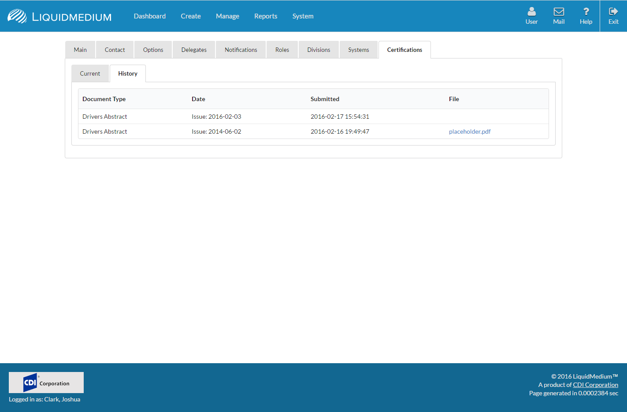The image size is (627, 412).
Task: Click the Help question mark icon
Action: point(586,12)
